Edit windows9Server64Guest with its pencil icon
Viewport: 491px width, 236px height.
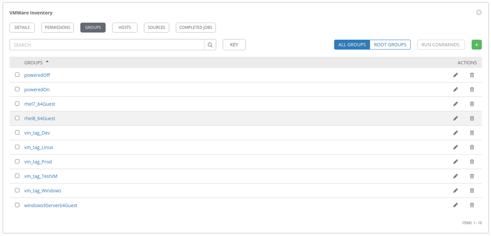pyautogui.click(x=455, y=205)
